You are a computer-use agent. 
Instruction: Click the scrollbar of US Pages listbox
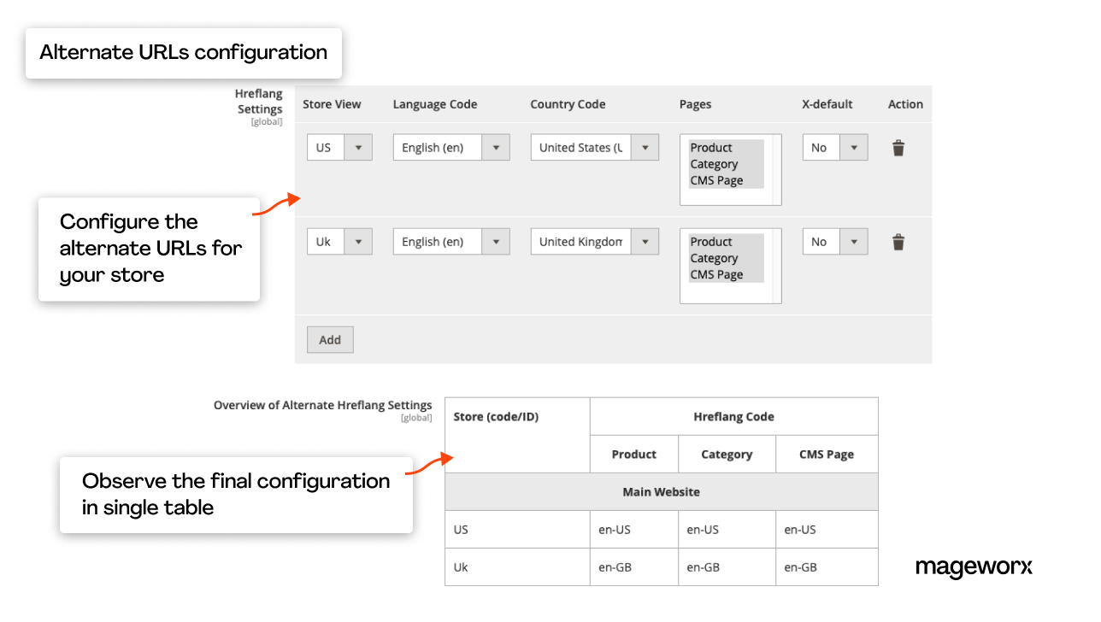tap(776, 169)
